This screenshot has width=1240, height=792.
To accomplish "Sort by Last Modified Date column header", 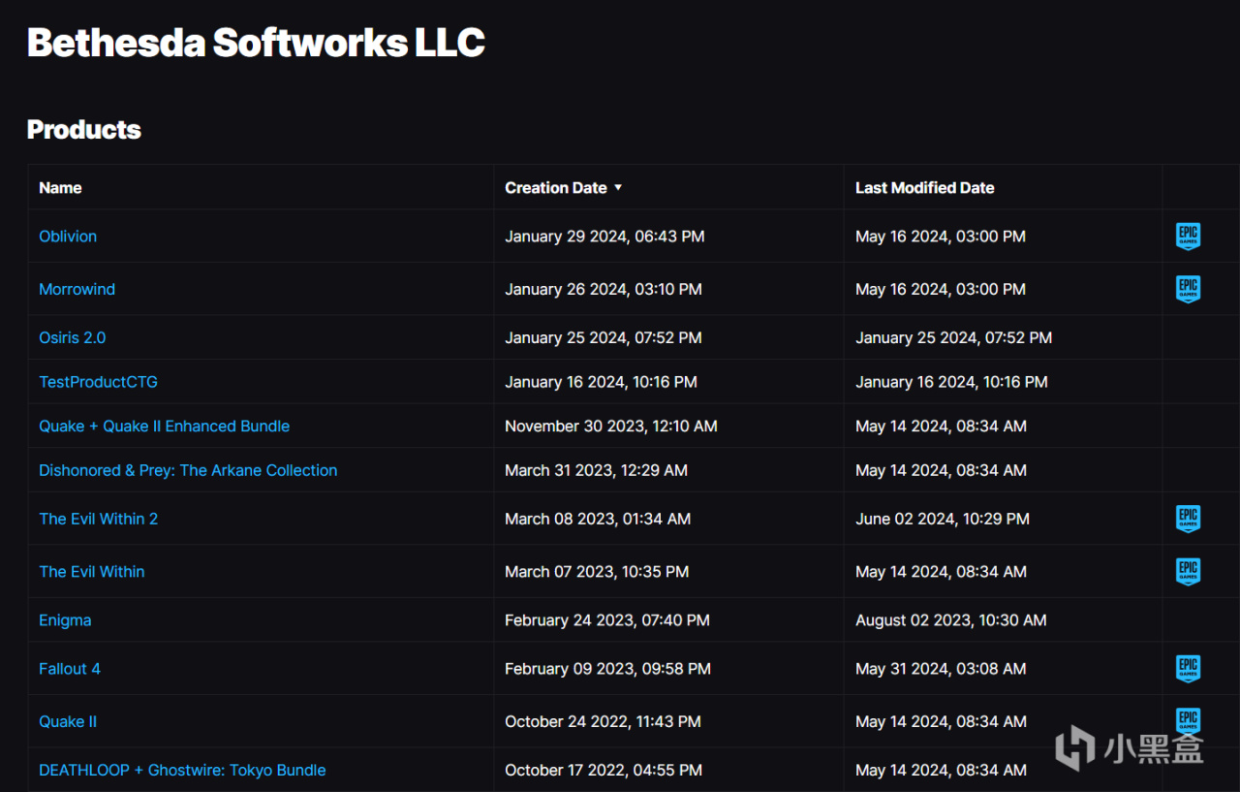I will pos(925,188).
